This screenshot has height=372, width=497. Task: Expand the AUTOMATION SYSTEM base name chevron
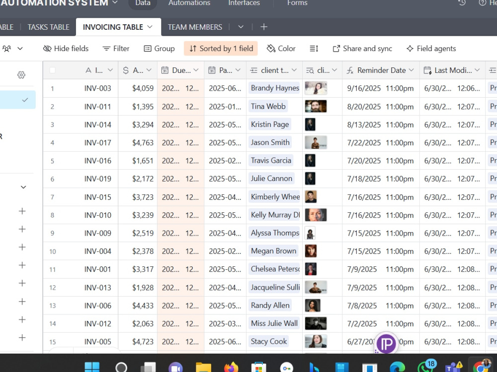(x=115, y=2)
